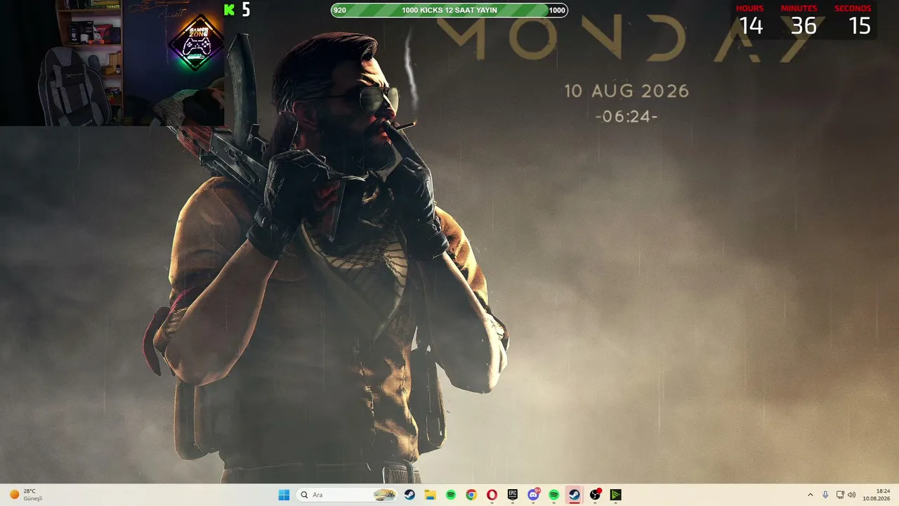Open the Opera browser taskbar icon
Image resolution: width=899 pixels, height=506 pixels.
492,495
